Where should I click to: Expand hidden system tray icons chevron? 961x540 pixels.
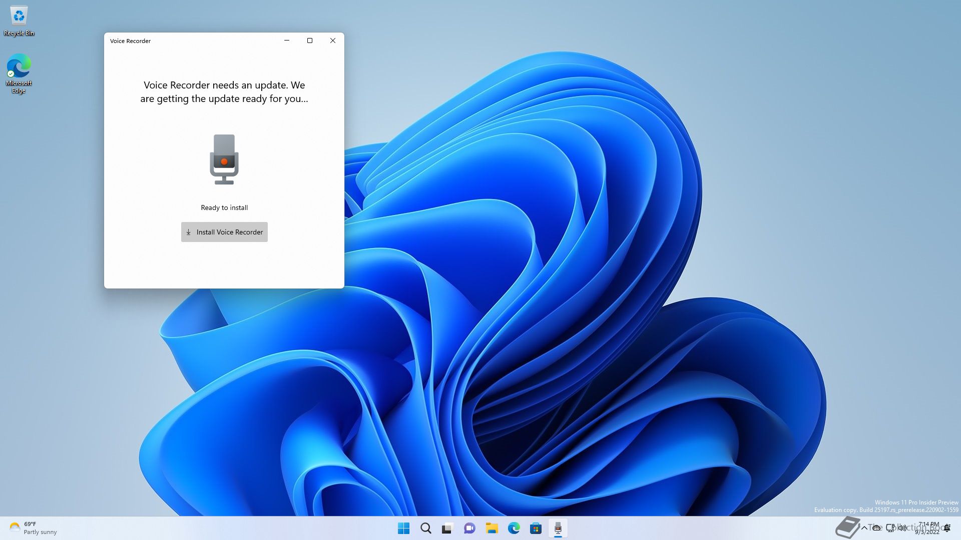864,528
